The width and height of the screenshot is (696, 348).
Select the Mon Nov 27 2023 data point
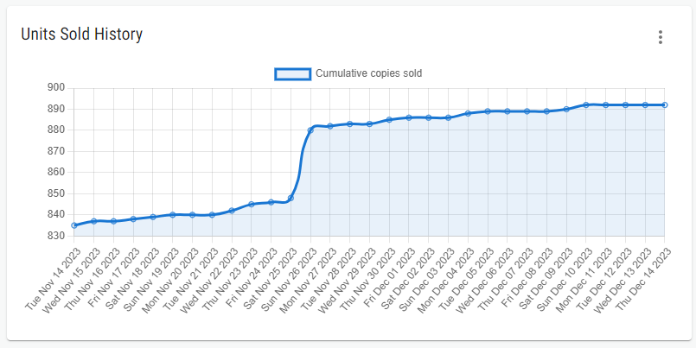329,126
